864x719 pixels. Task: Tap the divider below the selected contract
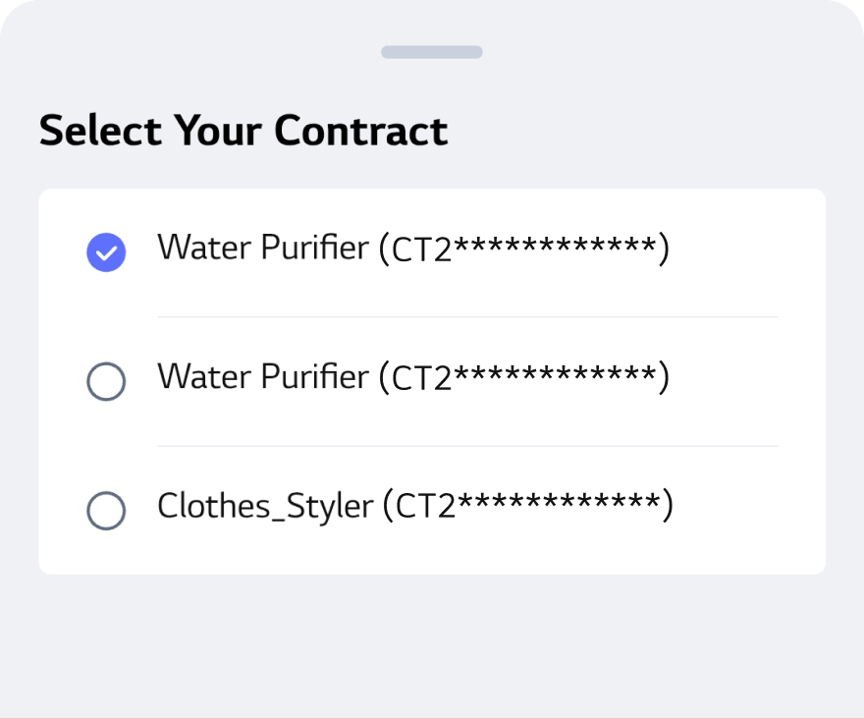(x=467, y=317)
